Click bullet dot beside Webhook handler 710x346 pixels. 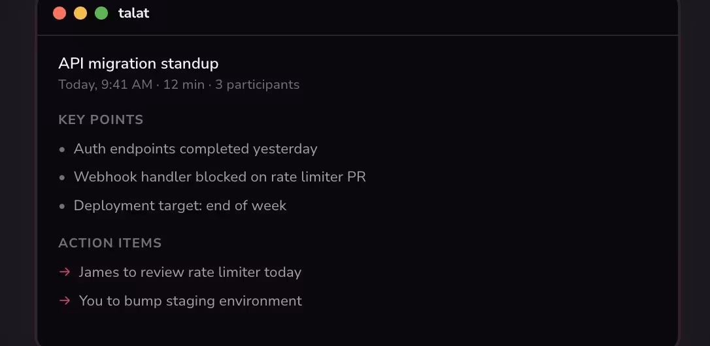[x=62, y=178]
